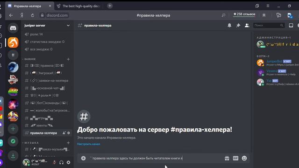Screen dimensions: 299x168
Task: Open a new browser tab
Action: click(110, 6)
